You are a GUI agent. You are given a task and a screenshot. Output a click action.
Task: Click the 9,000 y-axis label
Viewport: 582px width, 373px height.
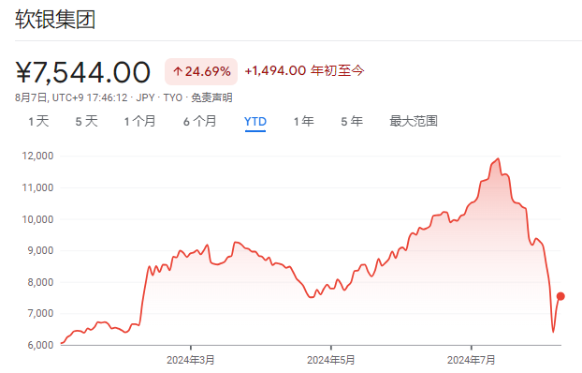pos(40,250)
